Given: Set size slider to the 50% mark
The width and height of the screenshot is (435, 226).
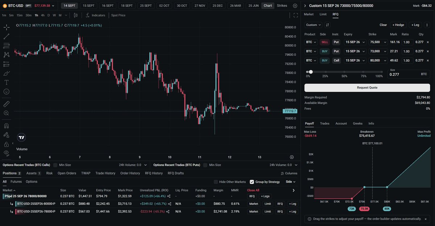Looking at the screenshot, I should coord(344,72).
